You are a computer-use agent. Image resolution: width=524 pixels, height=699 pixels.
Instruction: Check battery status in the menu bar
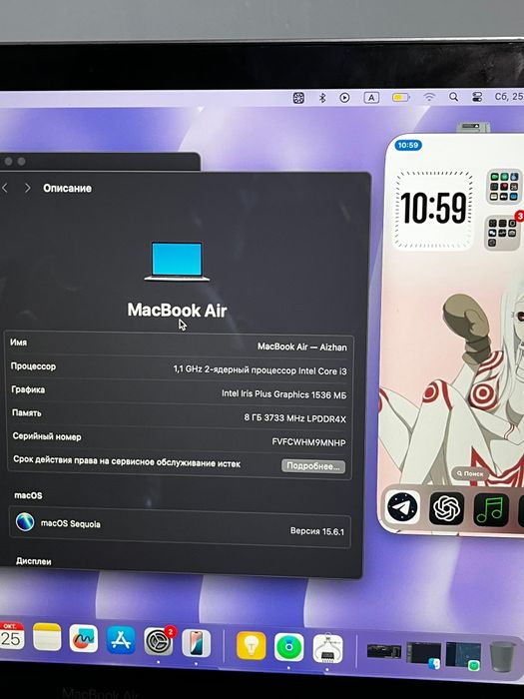(x=400, y=97)
